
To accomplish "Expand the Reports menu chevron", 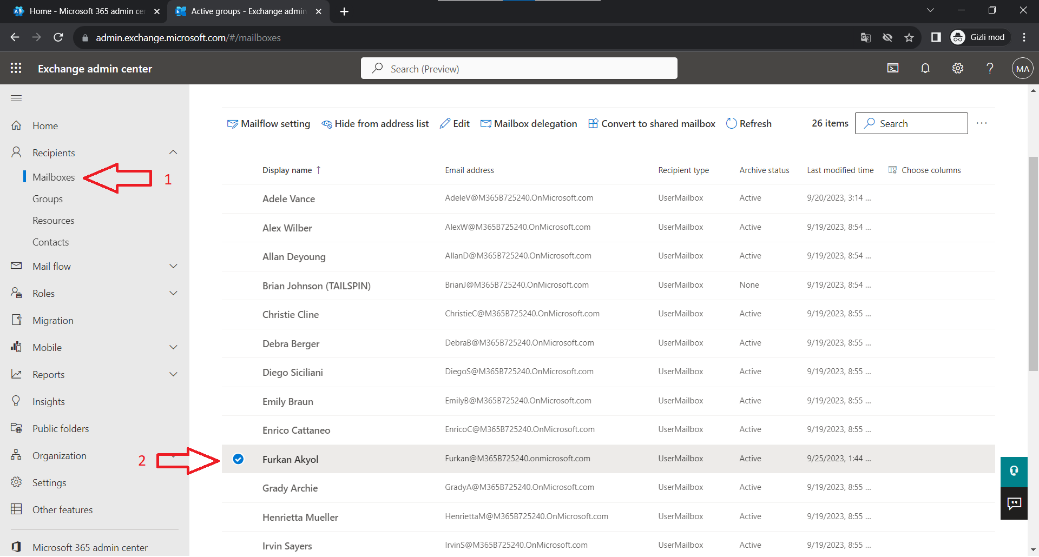I will (x=173, y=374).
